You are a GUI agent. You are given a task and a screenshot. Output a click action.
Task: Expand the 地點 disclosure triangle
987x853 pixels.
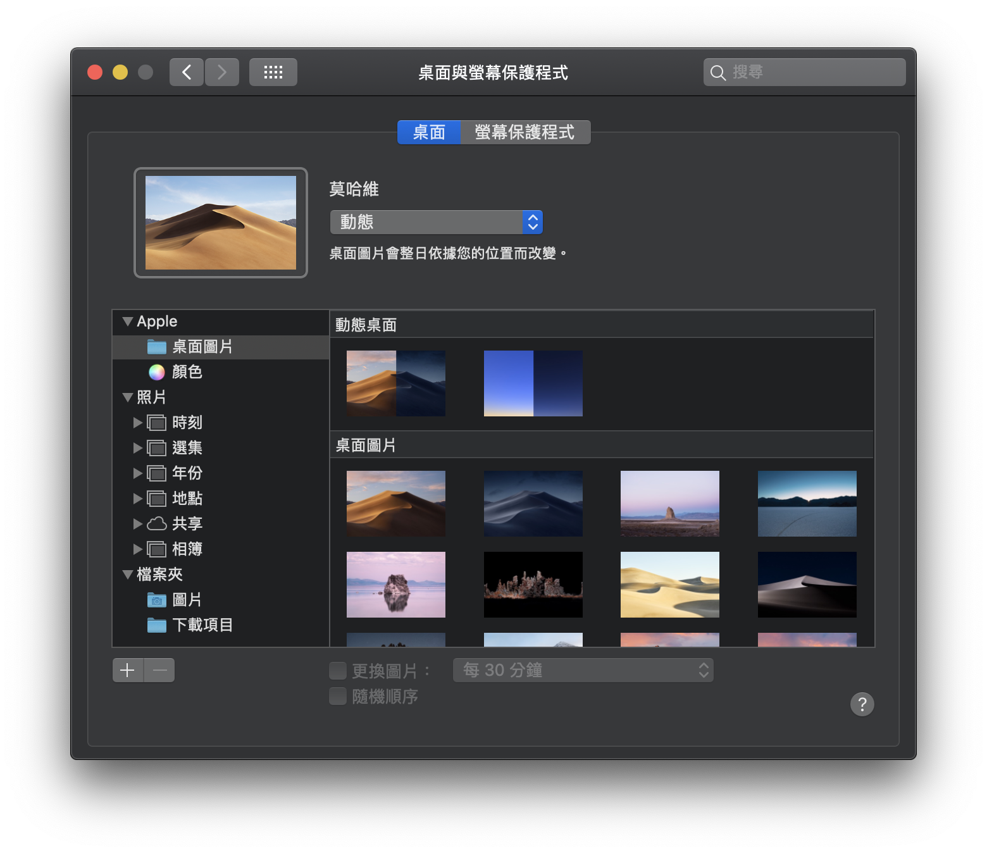click(x=138, y=499)
